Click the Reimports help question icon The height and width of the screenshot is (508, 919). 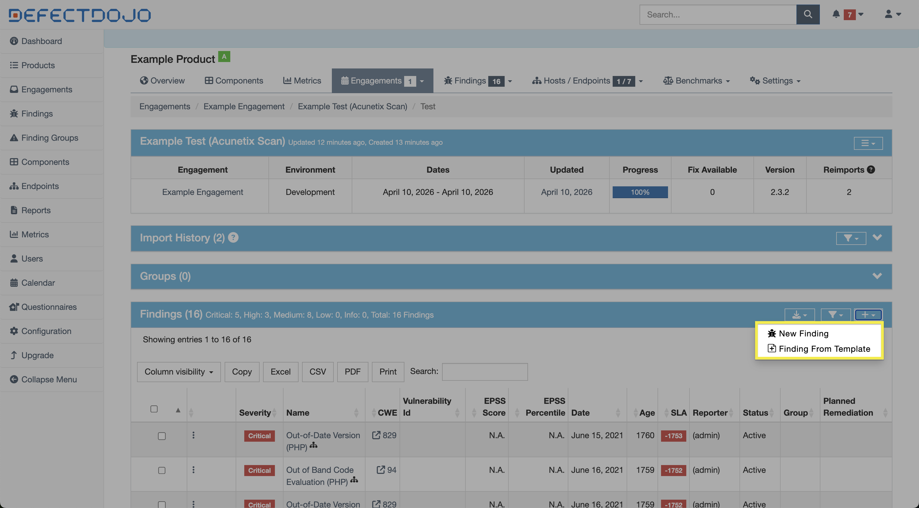[x=871, y=170]
